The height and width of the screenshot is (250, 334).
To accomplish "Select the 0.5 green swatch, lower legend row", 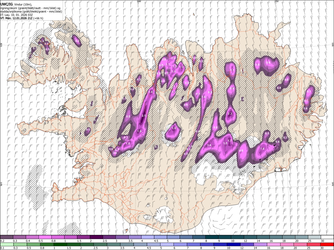I will click(x=34, y=244).
